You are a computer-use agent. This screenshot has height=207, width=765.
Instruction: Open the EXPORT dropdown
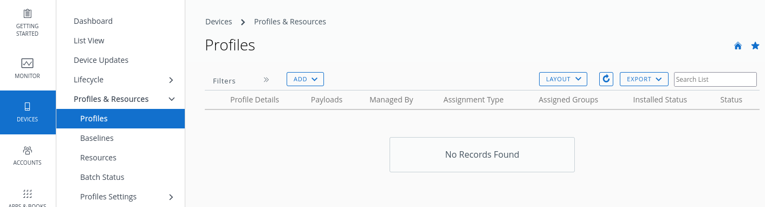click(644, 79)
